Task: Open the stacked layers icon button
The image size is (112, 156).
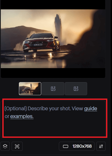Action: coord(5,146)
